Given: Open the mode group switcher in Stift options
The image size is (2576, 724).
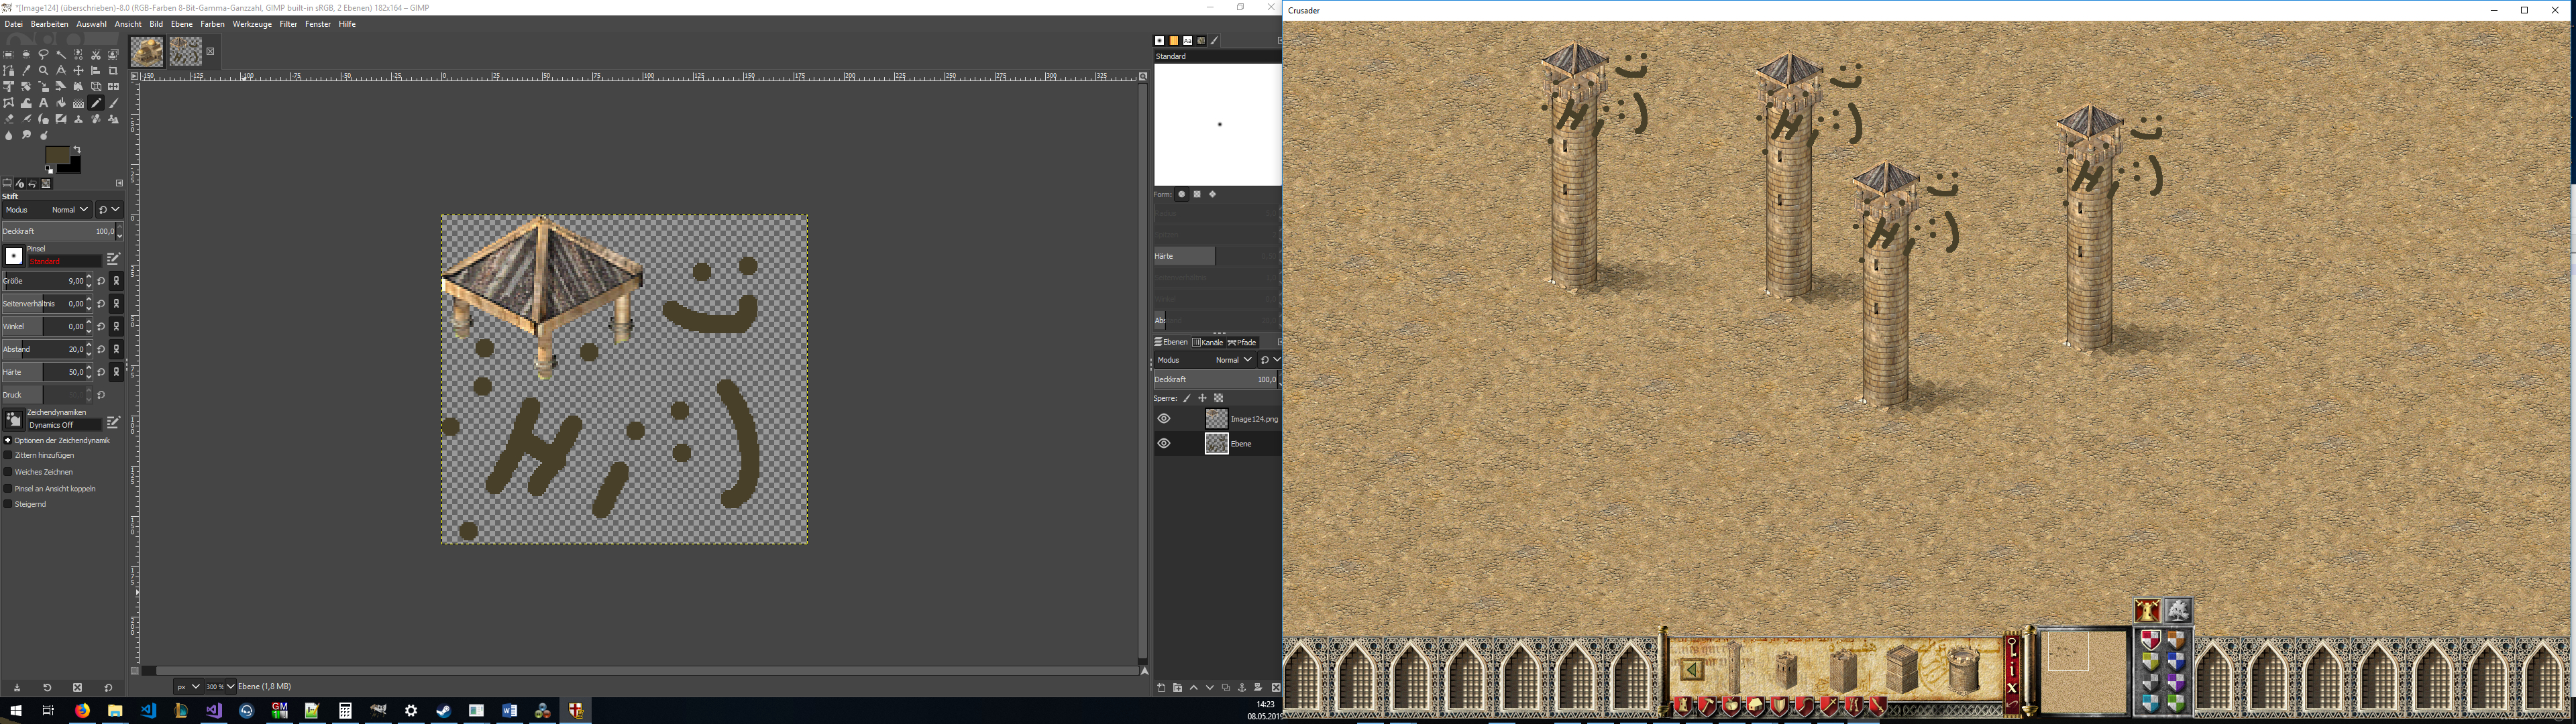Looking at the screenshot, I should coord(109,210).
